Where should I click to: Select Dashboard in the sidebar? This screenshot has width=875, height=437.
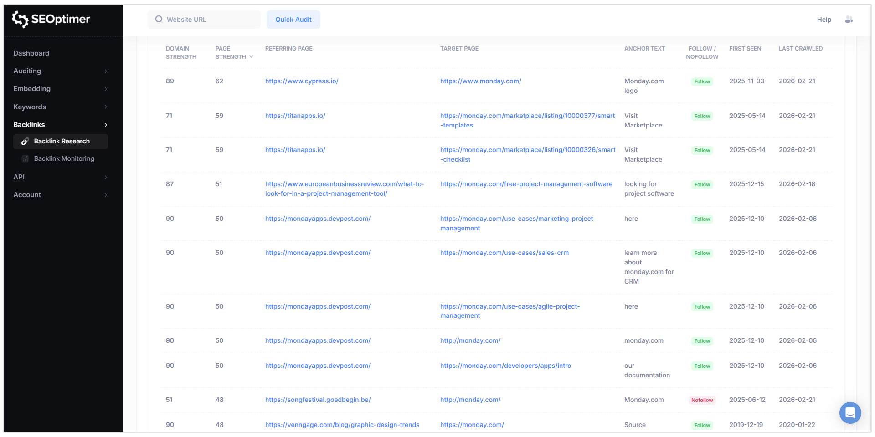31,53
